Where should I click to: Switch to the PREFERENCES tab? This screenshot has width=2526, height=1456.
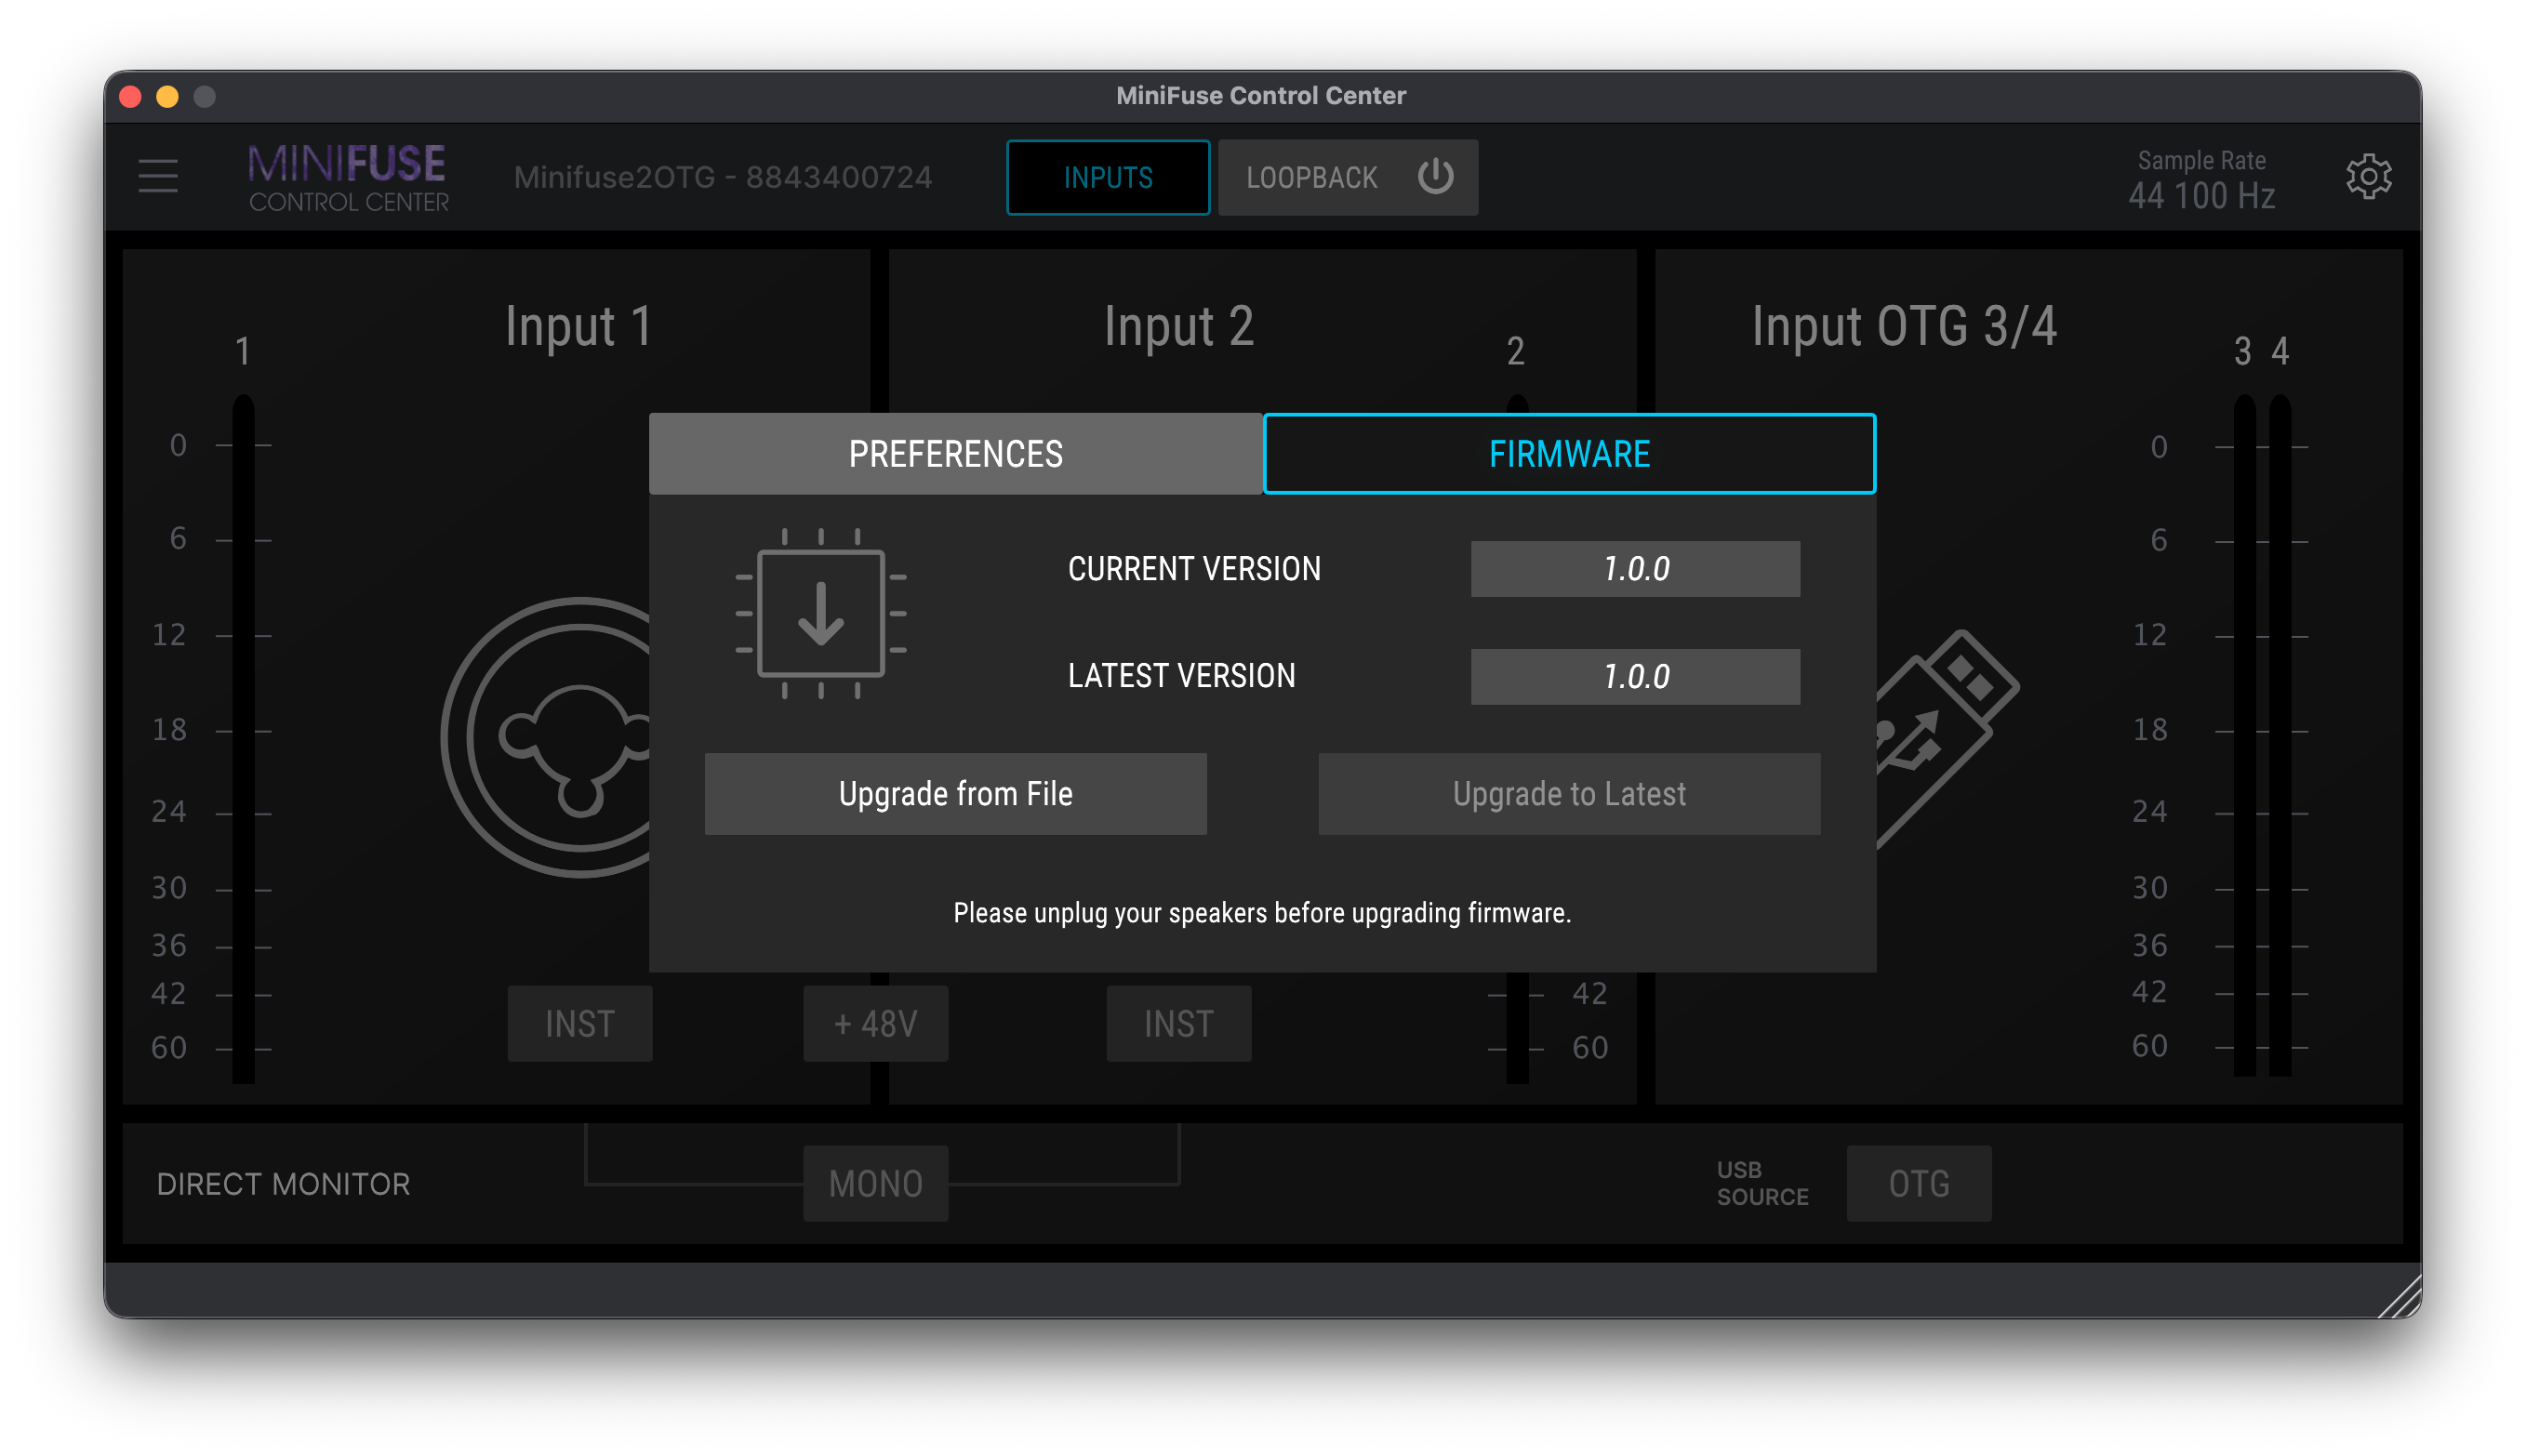955,454
